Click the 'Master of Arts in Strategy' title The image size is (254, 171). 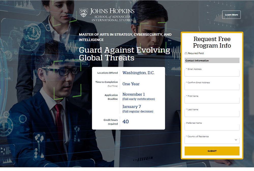coord(125,37)
